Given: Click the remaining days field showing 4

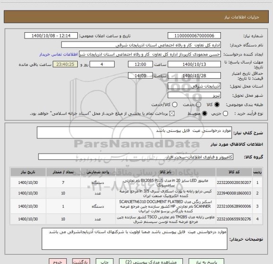Looking at the screenshot, I should pos(102,64).
